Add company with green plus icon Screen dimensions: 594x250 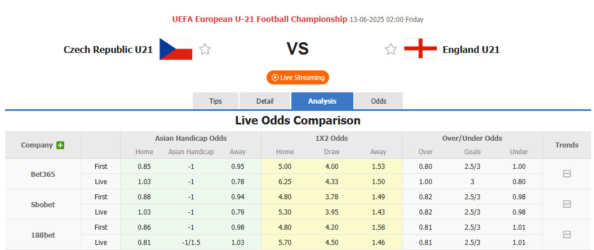coord(60,145)
